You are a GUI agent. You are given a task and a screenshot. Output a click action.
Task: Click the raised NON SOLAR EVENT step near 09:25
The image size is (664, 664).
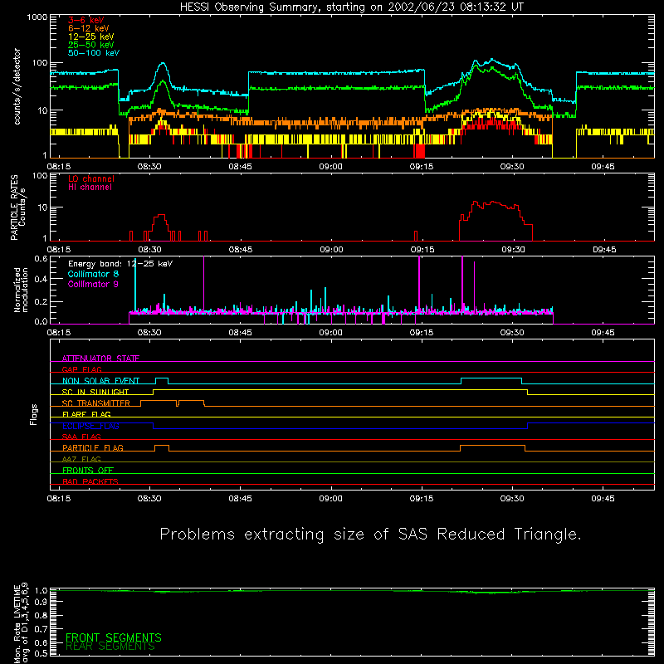[491, 378]
